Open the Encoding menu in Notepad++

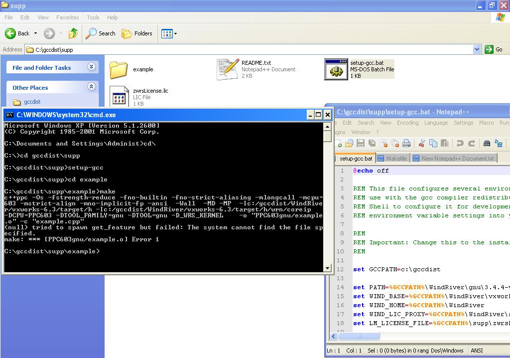(x=407, y=123)
